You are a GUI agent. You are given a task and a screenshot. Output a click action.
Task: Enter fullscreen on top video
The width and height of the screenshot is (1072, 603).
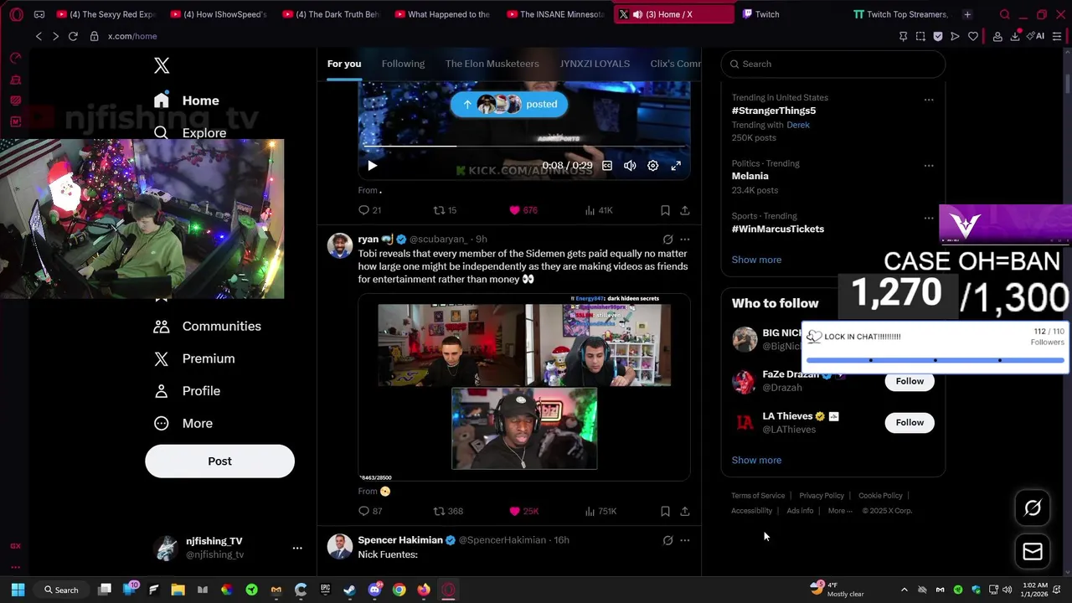click(x=676, y=166)
